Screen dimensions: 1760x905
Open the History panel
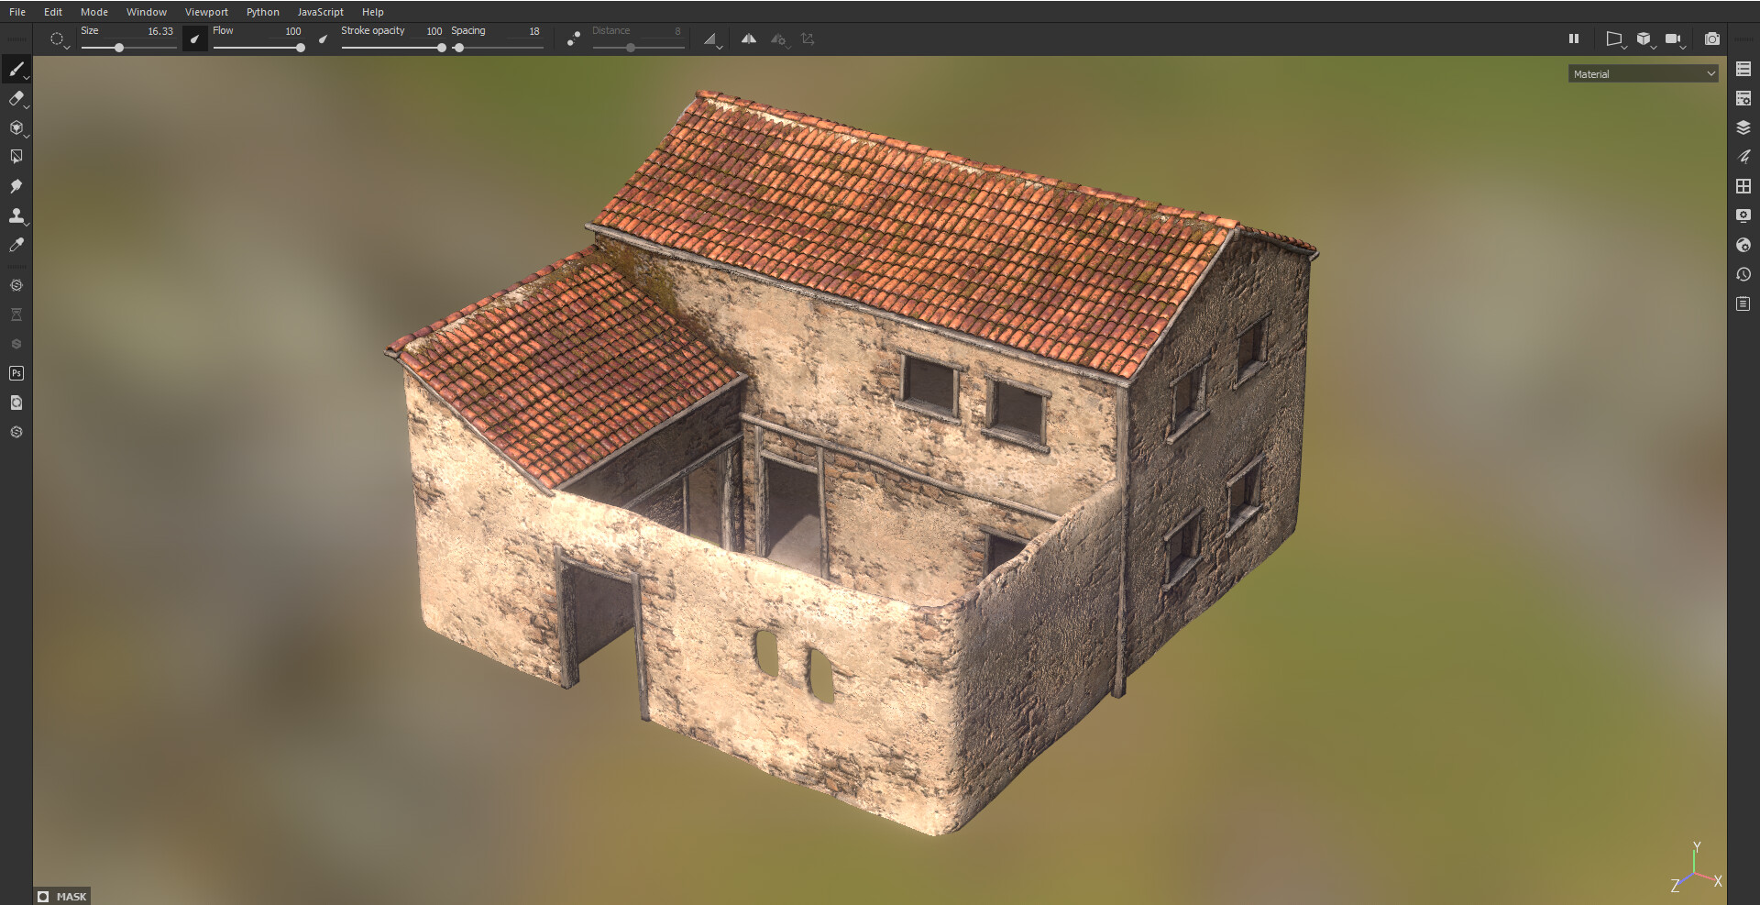(x=1743, y=274)
